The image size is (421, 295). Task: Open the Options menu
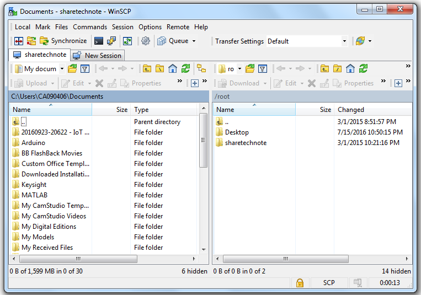tap(150, 27)
